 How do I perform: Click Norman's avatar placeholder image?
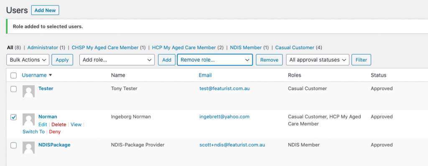point(28,119)
